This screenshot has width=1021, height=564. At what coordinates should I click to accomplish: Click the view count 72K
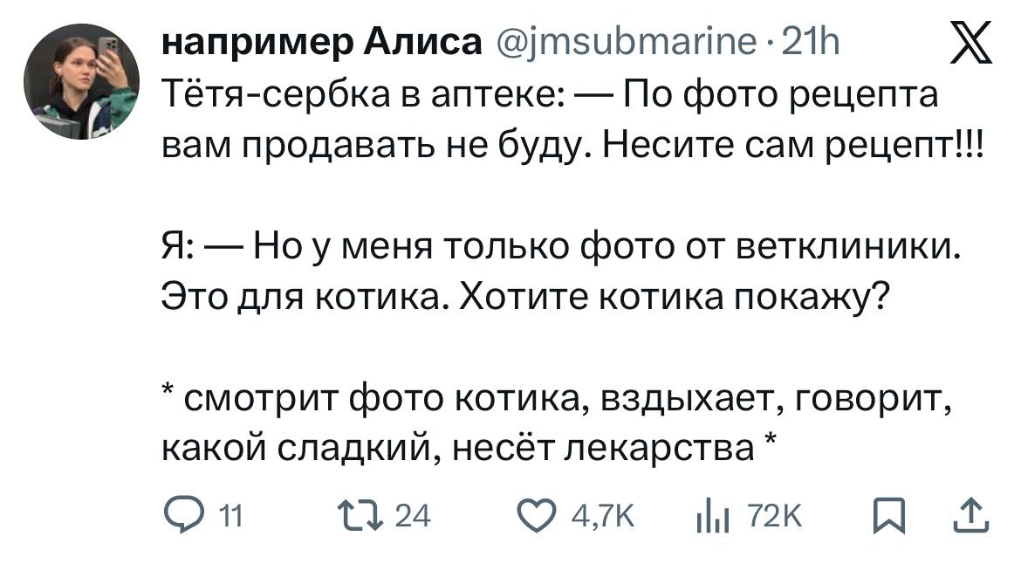tap(772, 518)
